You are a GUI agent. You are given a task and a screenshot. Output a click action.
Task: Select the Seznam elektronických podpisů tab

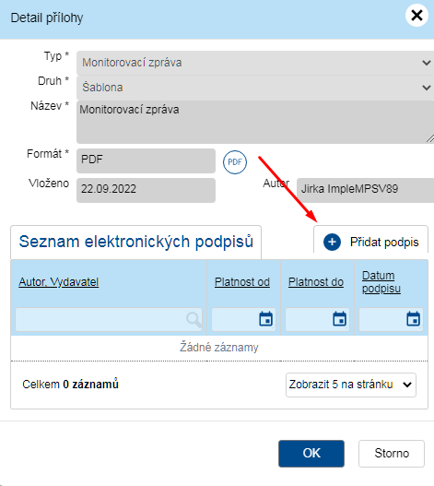pyautogui.click(x=136, y=242)
